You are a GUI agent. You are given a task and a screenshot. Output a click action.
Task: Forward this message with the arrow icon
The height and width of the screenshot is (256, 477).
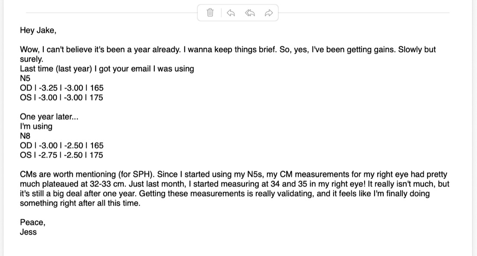(268, 13)
